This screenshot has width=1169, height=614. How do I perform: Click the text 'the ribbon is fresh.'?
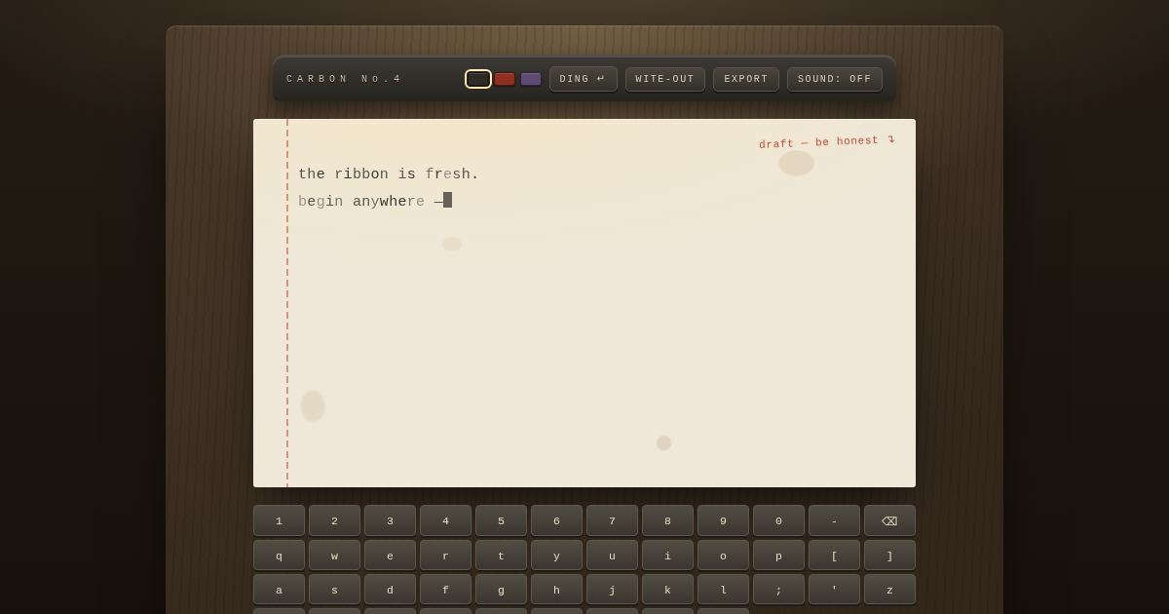coord(389,174)
